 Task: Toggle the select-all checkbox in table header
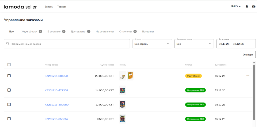click(9, 65)
